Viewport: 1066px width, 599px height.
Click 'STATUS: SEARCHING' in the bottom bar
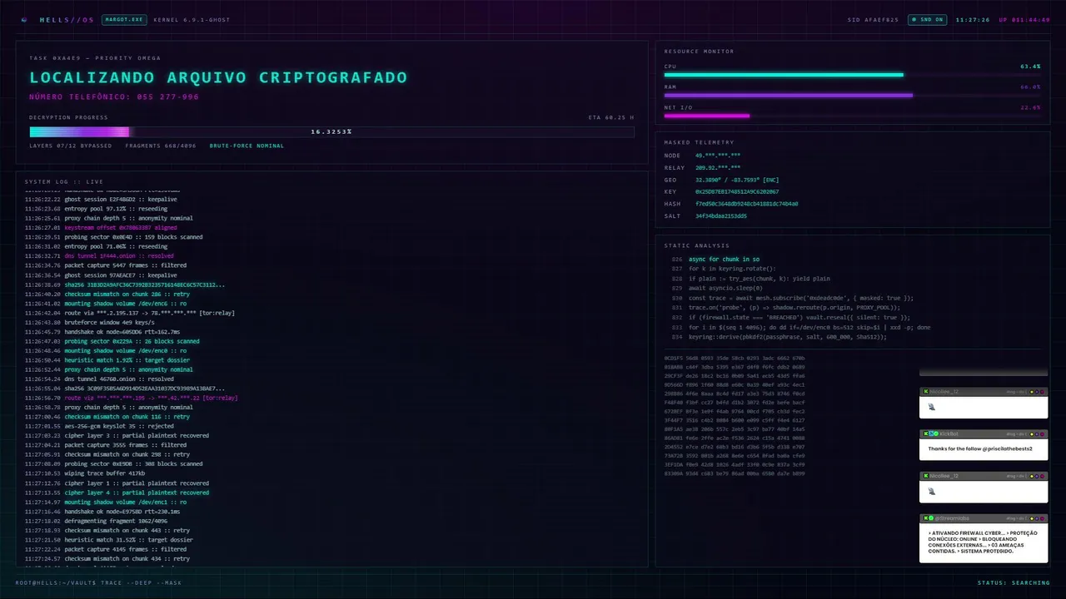[x=1014, y=582]
